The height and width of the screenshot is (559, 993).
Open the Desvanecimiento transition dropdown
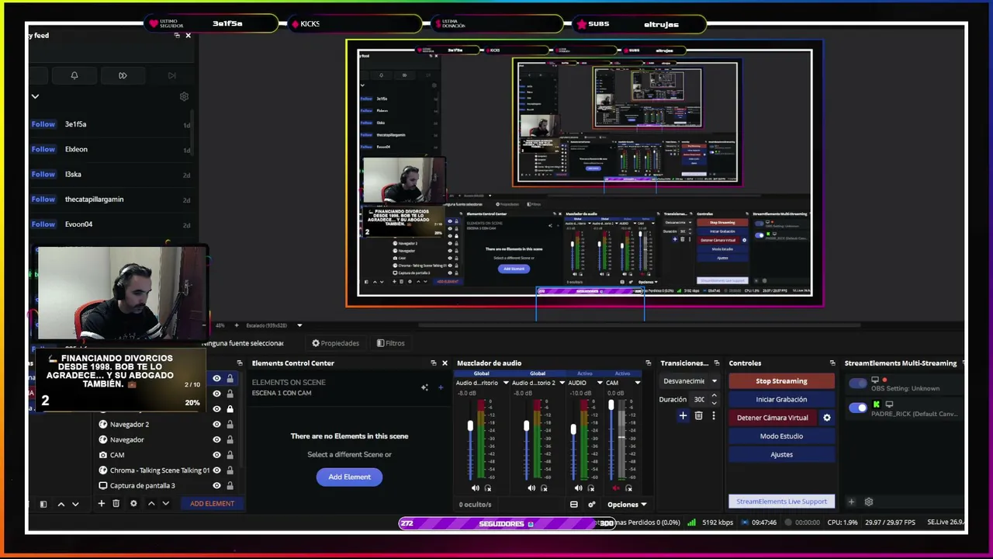tap(690, 381)
